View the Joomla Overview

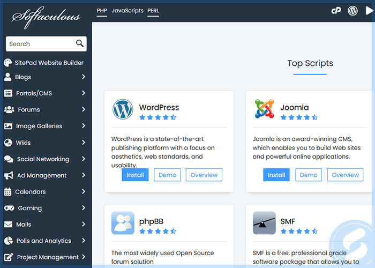tap(346, 175)
